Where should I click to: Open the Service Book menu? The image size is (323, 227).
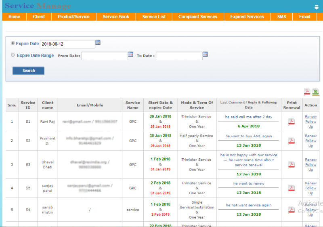116,17
